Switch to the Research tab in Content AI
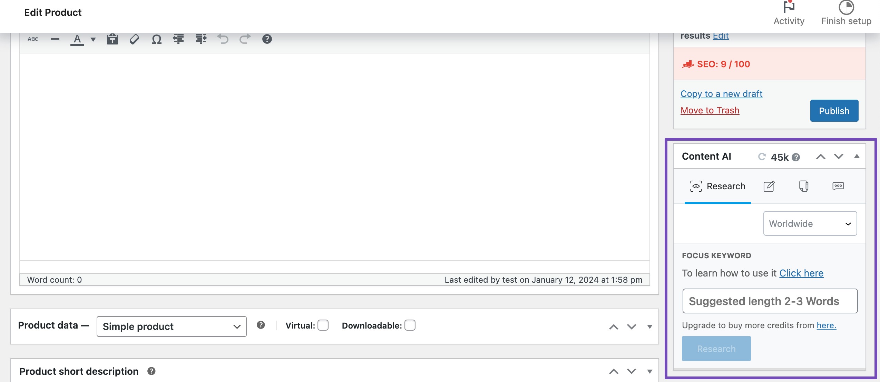Viewport: 880px width, 382px height. 718,186
